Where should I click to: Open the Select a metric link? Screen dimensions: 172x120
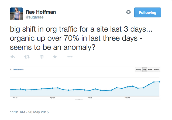tap(18, 69)
